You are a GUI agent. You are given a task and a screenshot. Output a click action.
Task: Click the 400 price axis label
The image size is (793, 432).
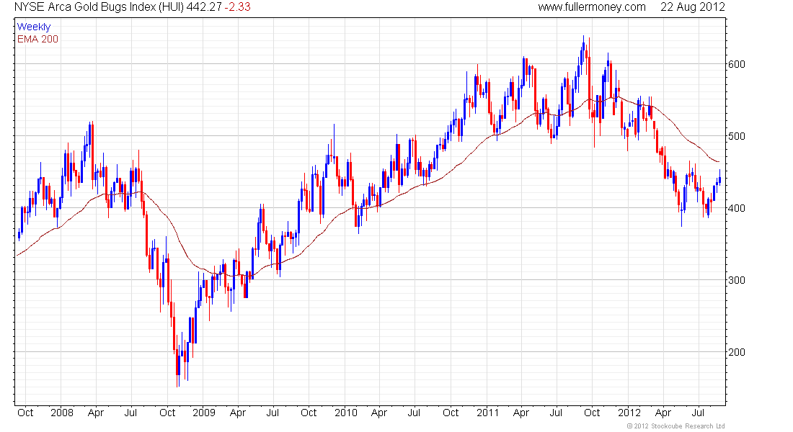point(736,208)
